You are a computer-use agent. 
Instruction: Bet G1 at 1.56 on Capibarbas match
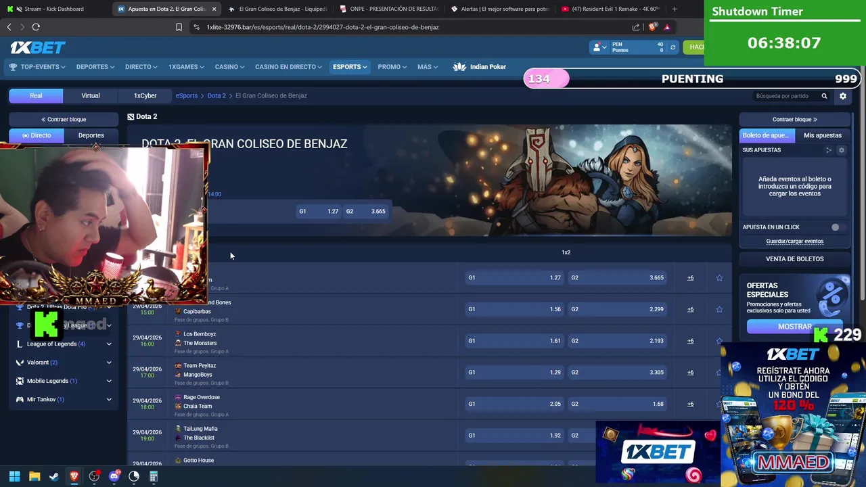click(516, 309)
